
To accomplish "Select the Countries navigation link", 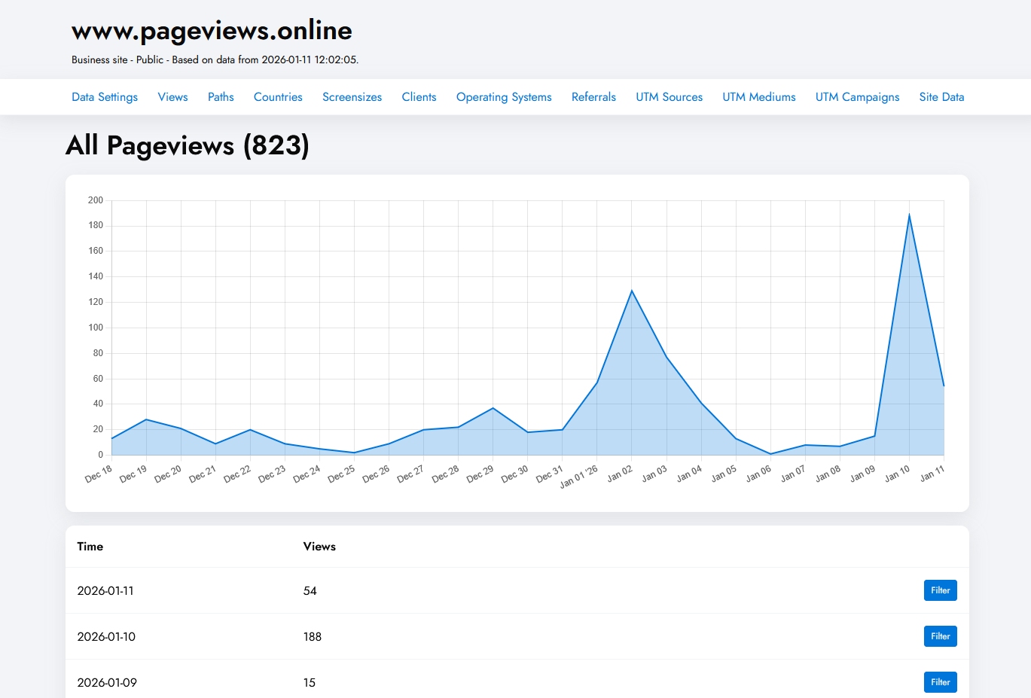I will (x=277, y=96).
